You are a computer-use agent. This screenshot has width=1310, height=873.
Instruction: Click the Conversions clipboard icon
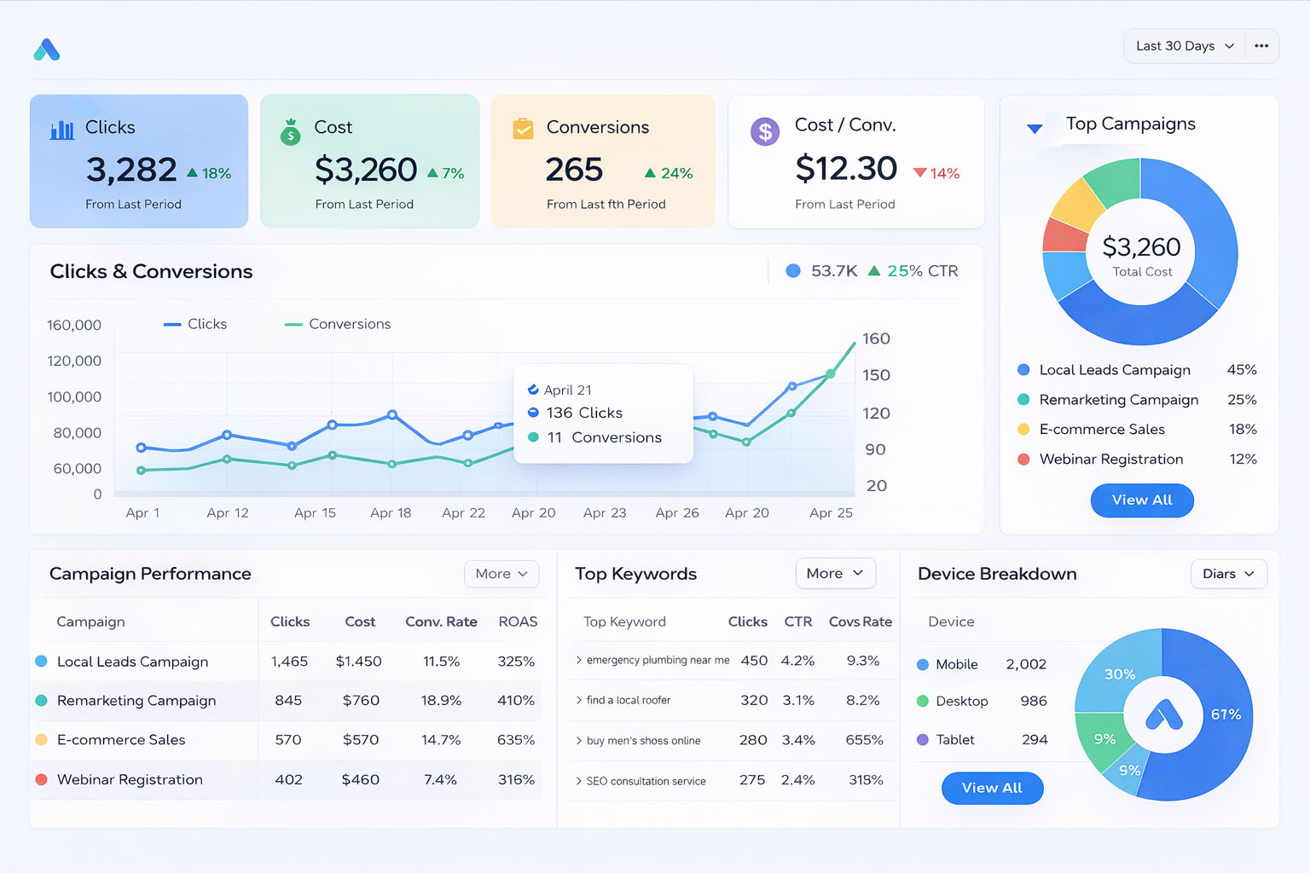click(x=523, y=129)
